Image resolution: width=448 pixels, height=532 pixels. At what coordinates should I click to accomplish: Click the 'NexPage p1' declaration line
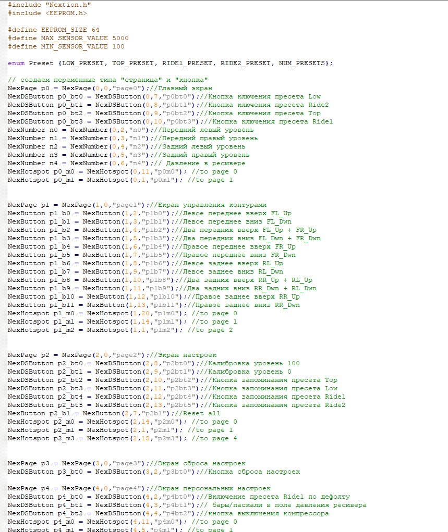tap(137, 205)
